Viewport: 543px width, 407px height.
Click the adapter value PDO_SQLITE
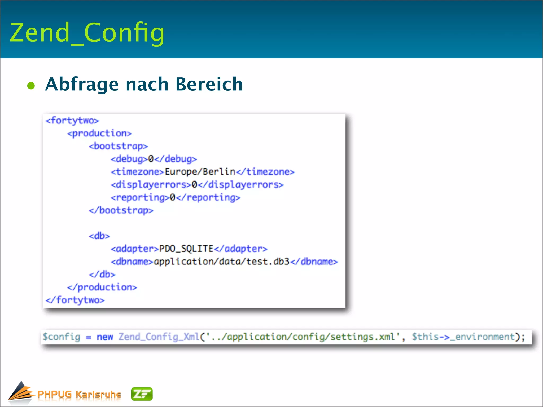tap(186, 249)
